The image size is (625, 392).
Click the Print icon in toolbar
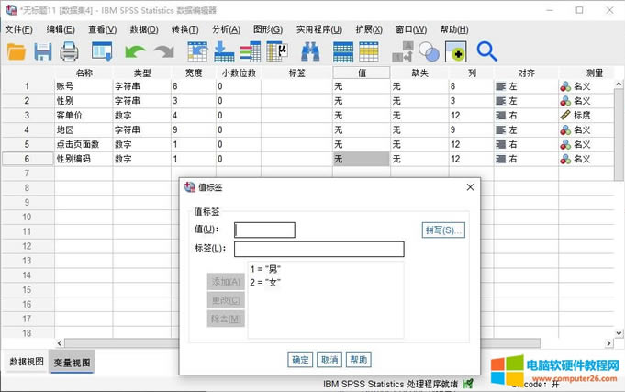[70, 52]
